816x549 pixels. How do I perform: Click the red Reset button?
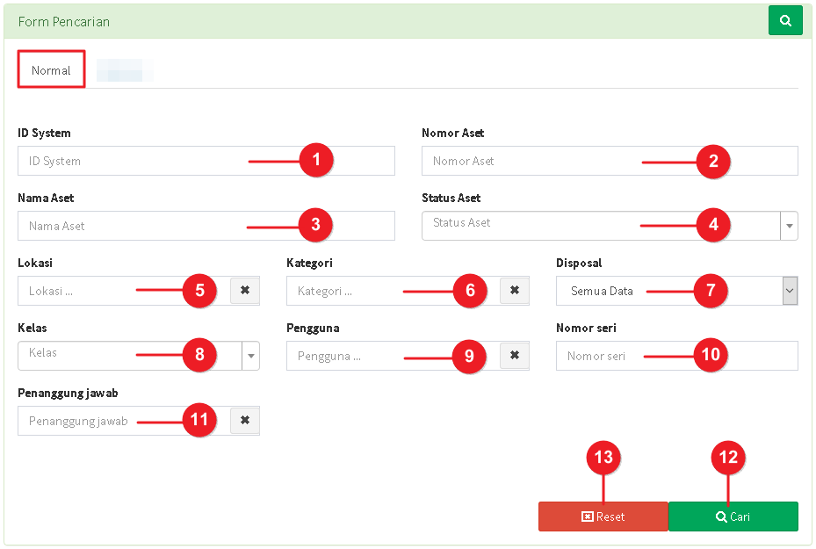(x=603, y=516)
